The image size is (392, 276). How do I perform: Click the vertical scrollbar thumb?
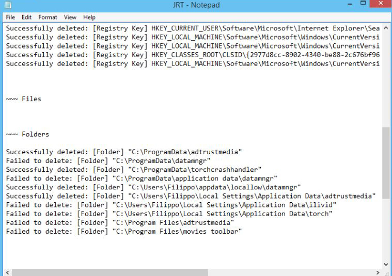386,163
